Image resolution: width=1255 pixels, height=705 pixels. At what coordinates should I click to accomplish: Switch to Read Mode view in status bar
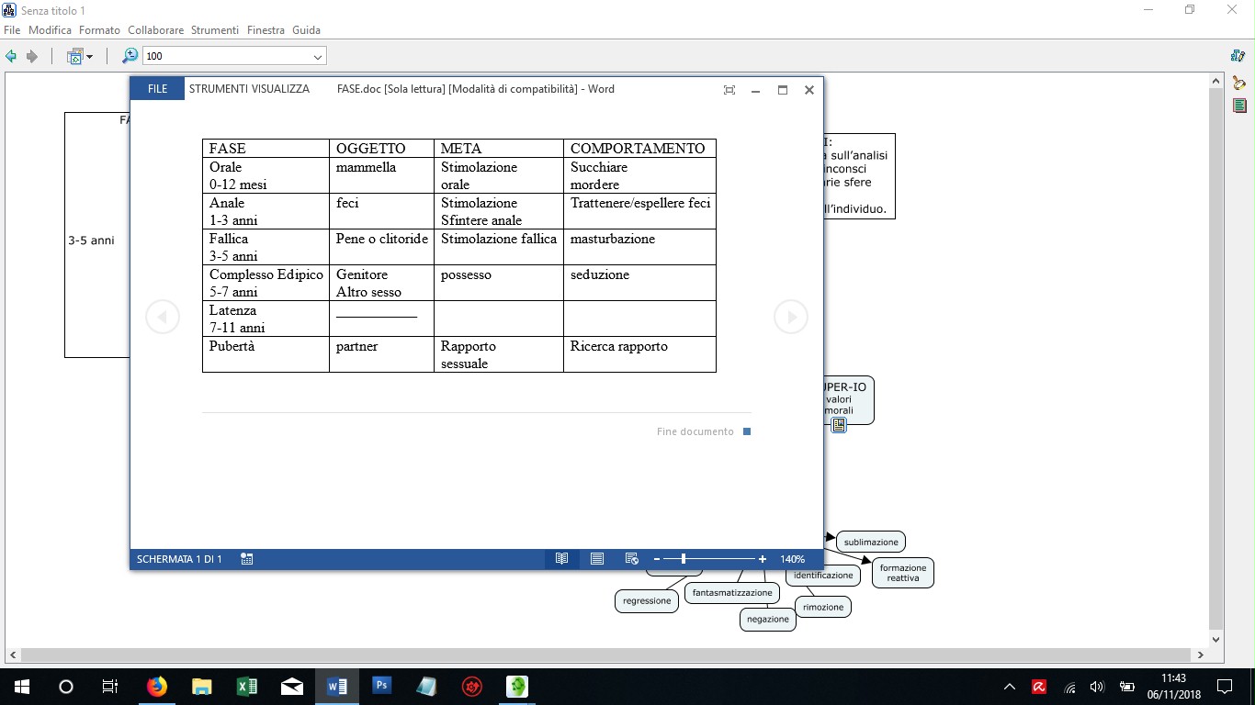[561, 559]
